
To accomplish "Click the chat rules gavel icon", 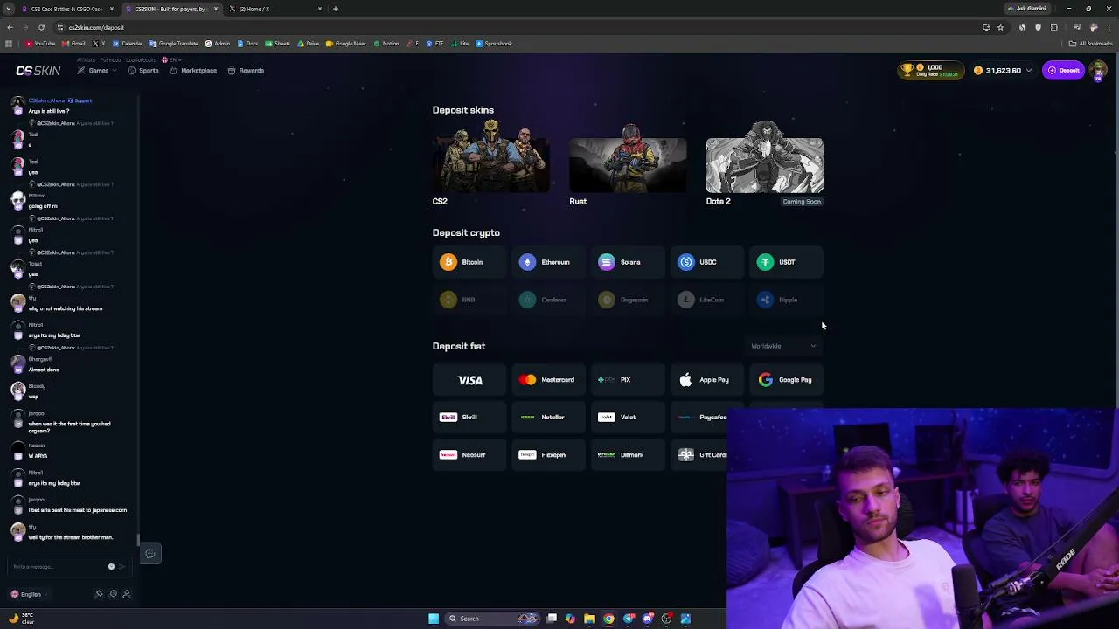I will pos(100,594).
